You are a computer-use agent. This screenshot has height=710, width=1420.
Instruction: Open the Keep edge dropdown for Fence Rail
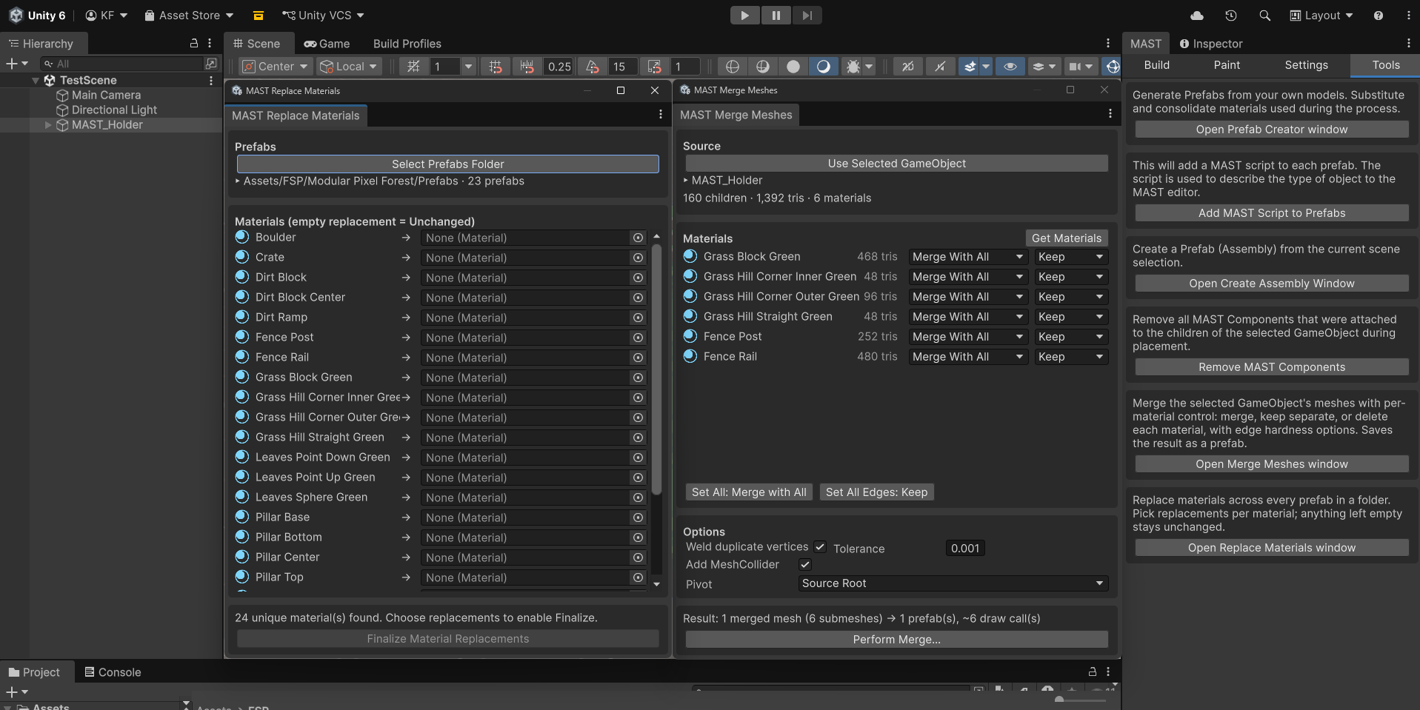click(x=1071, y=357)
